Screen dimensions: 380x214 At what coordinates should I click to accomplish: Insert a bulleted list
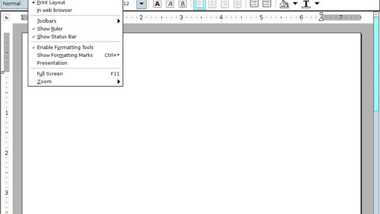[x=267, y=4]
